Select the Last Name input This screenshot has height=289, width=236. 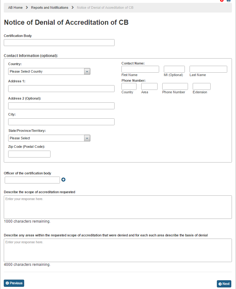pos(208,69)
